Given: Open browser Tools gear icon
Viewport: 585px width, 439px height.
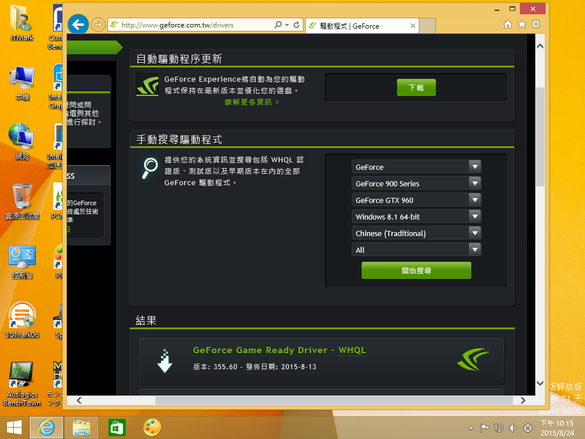Looking at the screenshot, I should (x=536, y=25).
